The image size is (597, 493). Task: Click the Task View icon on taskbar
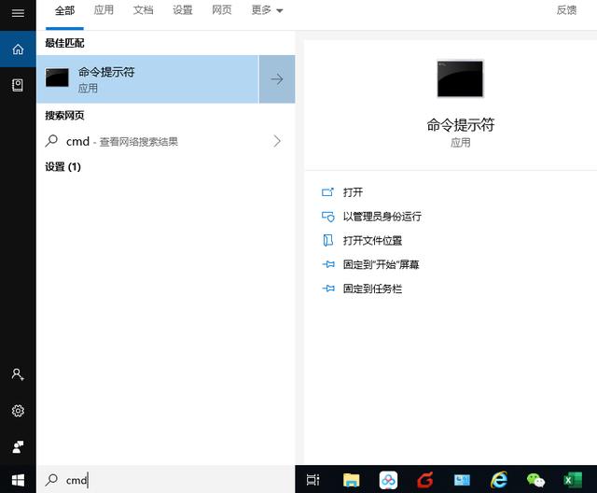click(x=313, y=480)
